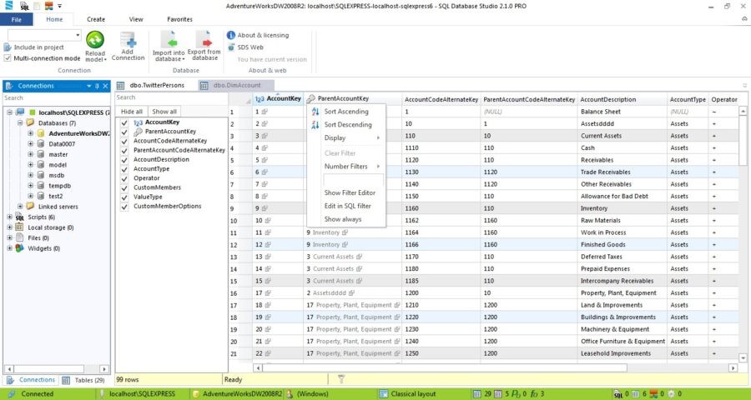
Task: Click the AccountDescription column header
Action: tap(622, 99)
